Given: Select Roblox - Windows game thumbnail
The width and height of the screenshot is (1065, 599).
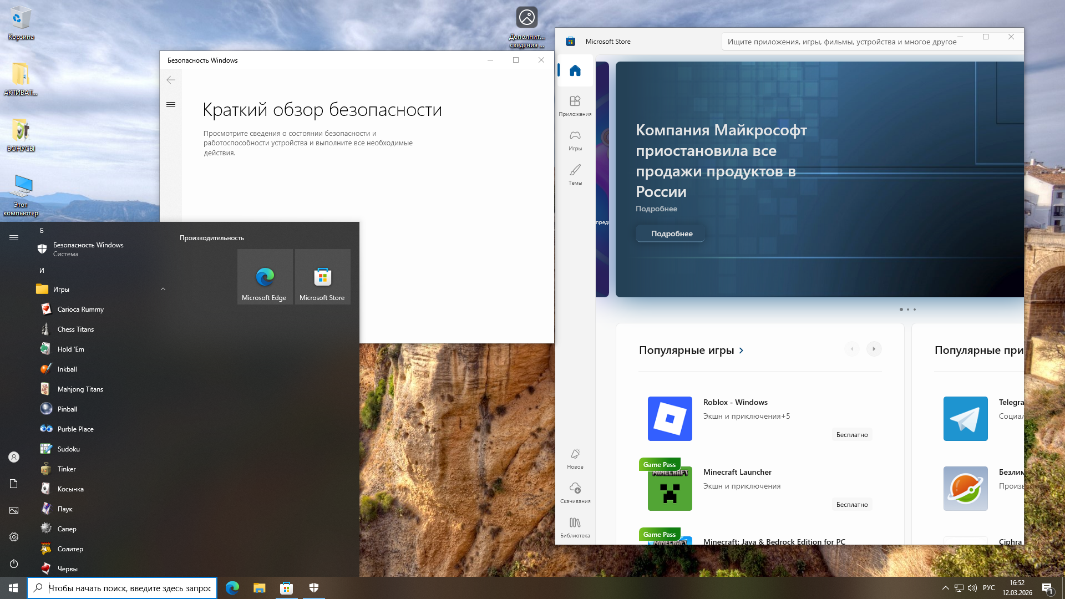Looking at the screenshot, I should pyautogui.click(x=670, y=419).
